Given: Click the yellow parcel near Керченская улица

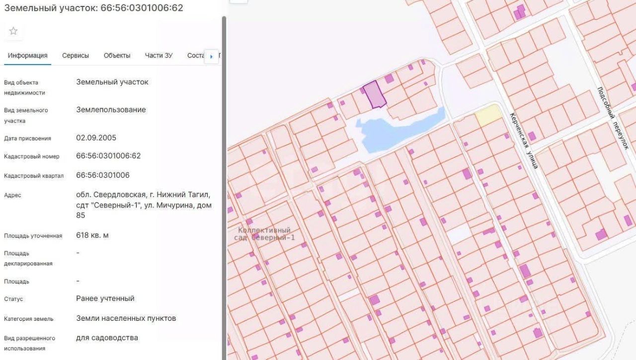Looking at the screenshot, I should coord(488,115).
